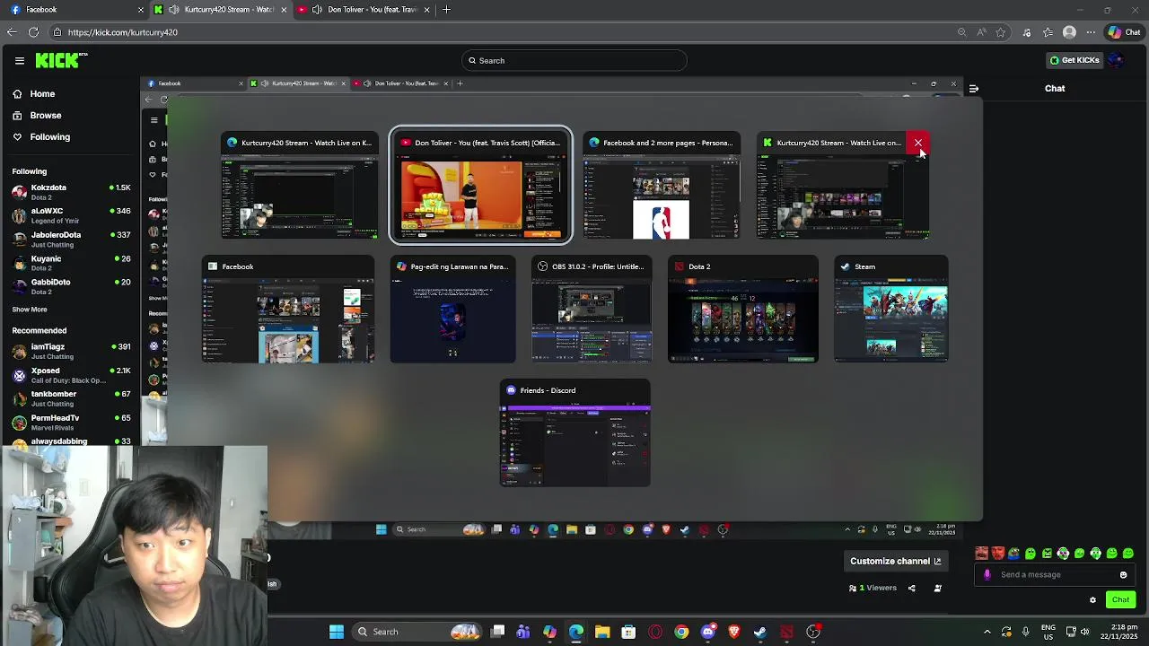
Task: Open the emoji picker in the message box
Action: coord(1123,575)
